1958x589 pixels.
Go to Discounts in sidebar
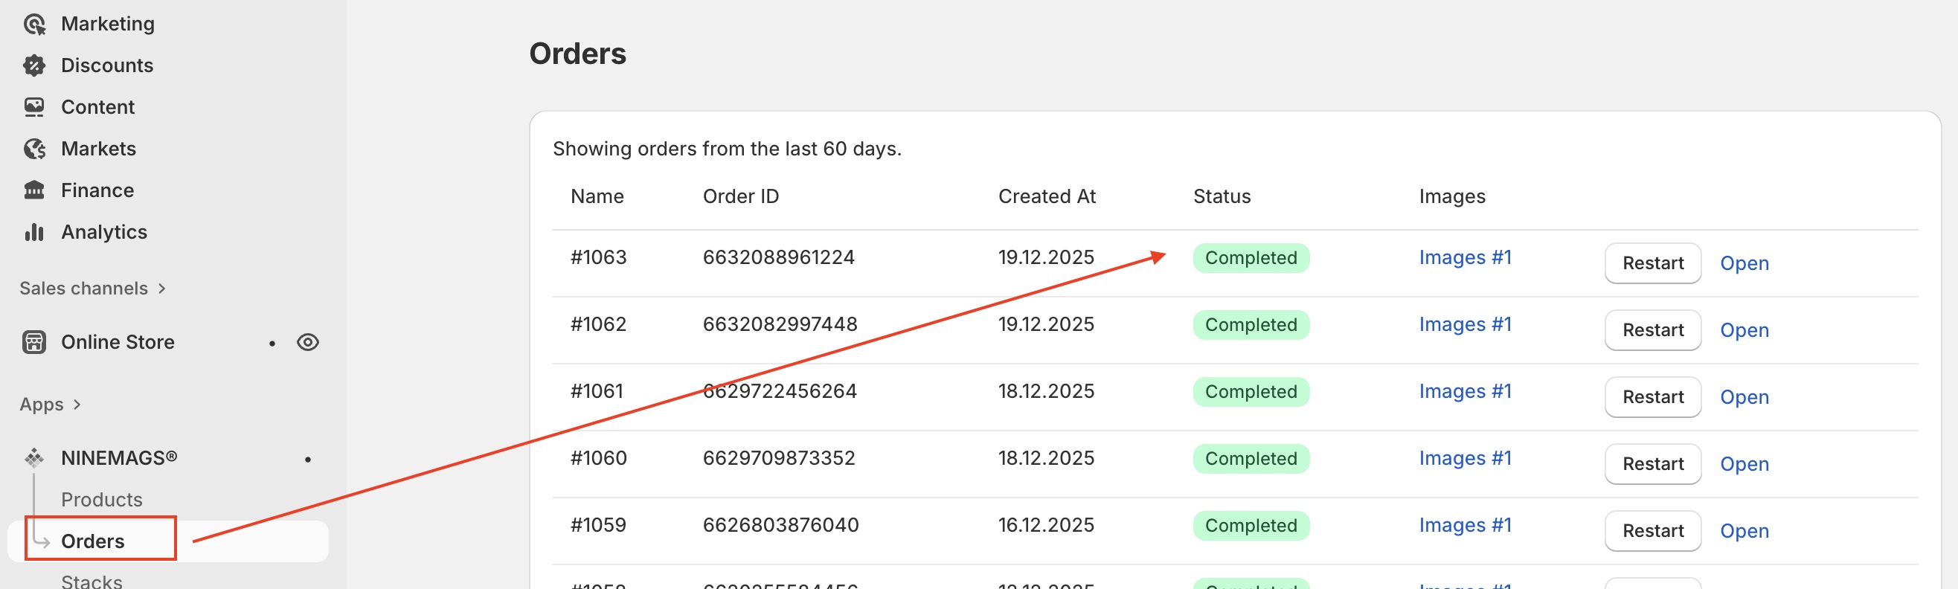click(107, 65)
